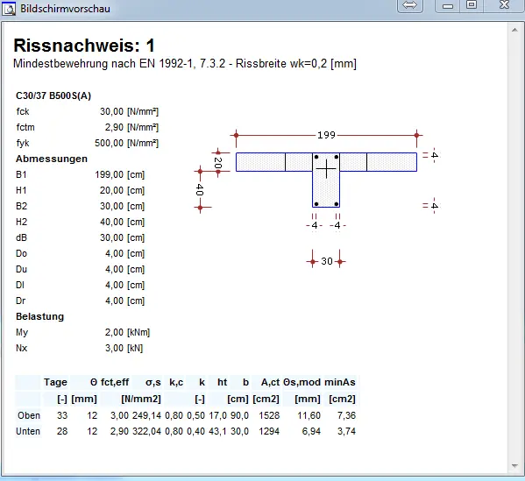Click the double-arrow button in title bar

410,5
